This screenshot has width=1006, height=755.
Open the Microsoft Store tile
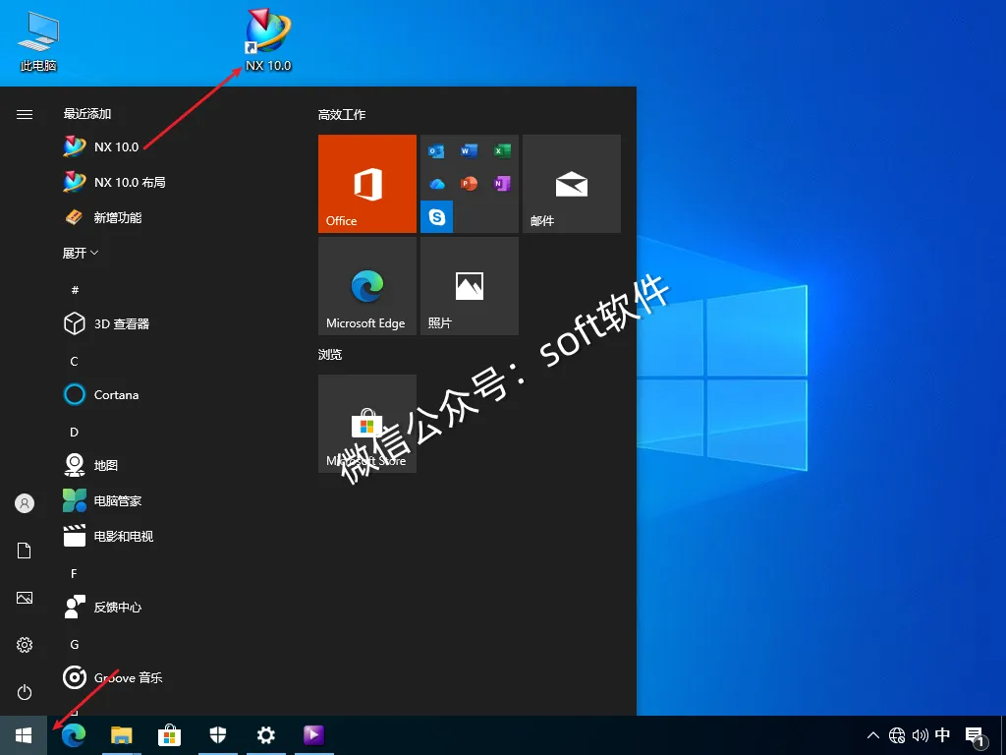pyautogui.click(x=367, y=424)
